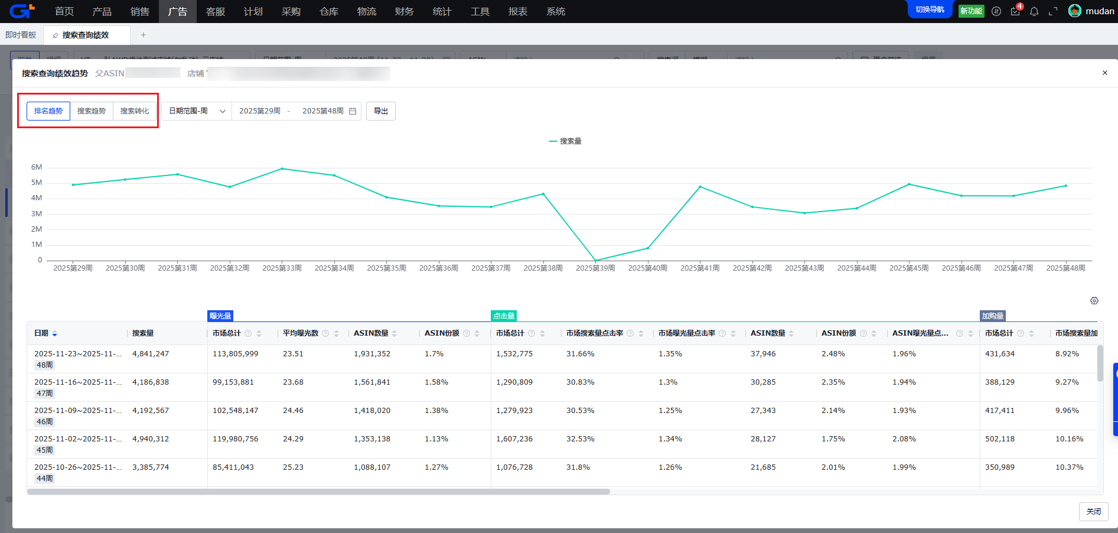The width and height of the screenshot is (1118, 533).
Task: Click the 导出 export button
Action: pyautogui.click(x=381, y=111)
